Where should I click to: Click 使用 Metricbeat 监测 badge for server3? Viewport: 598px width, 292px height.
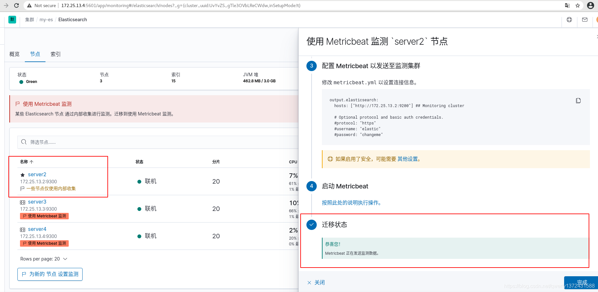45,216
